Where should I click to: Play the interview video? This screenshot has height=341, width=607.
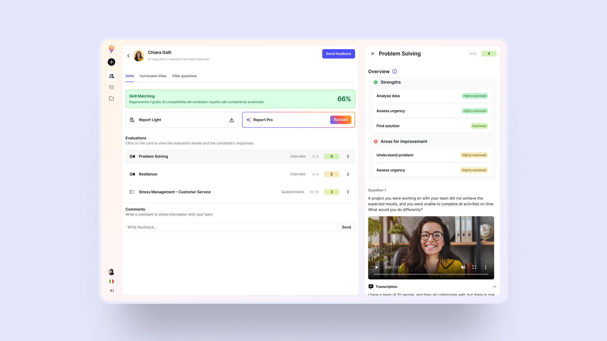coord(377,267)
